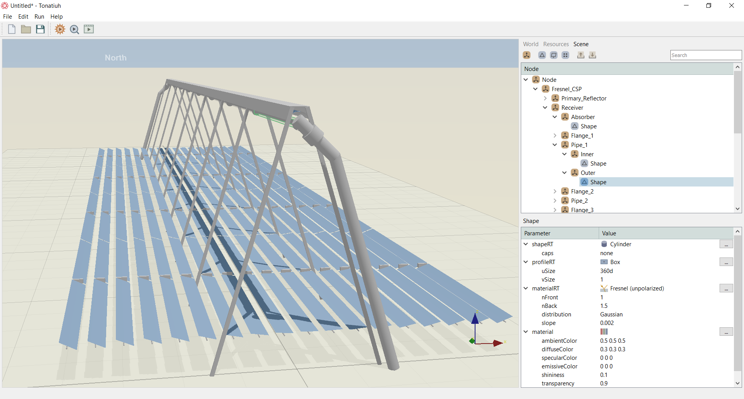Switch to the Resources tab
Screen dimensions: 744x399
[556, 44]
